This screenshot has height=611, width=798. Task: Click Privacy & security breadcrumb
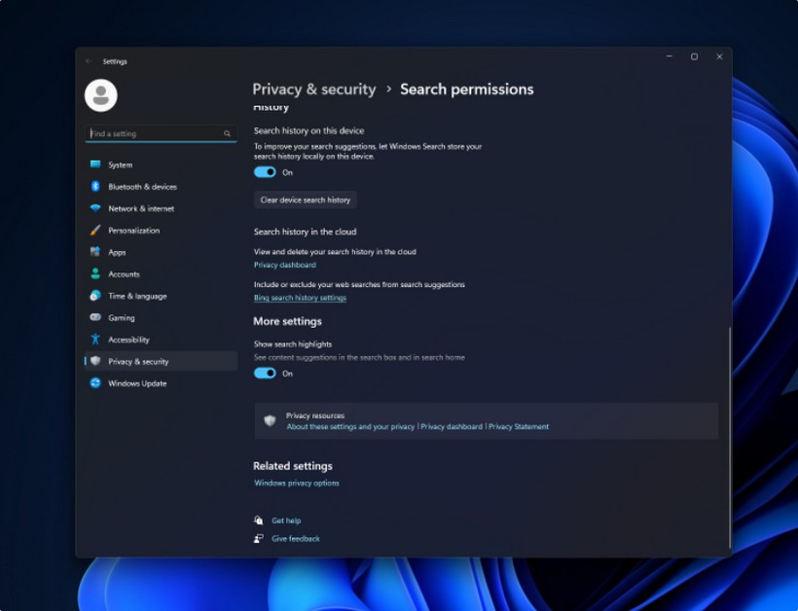pos(313,90)
